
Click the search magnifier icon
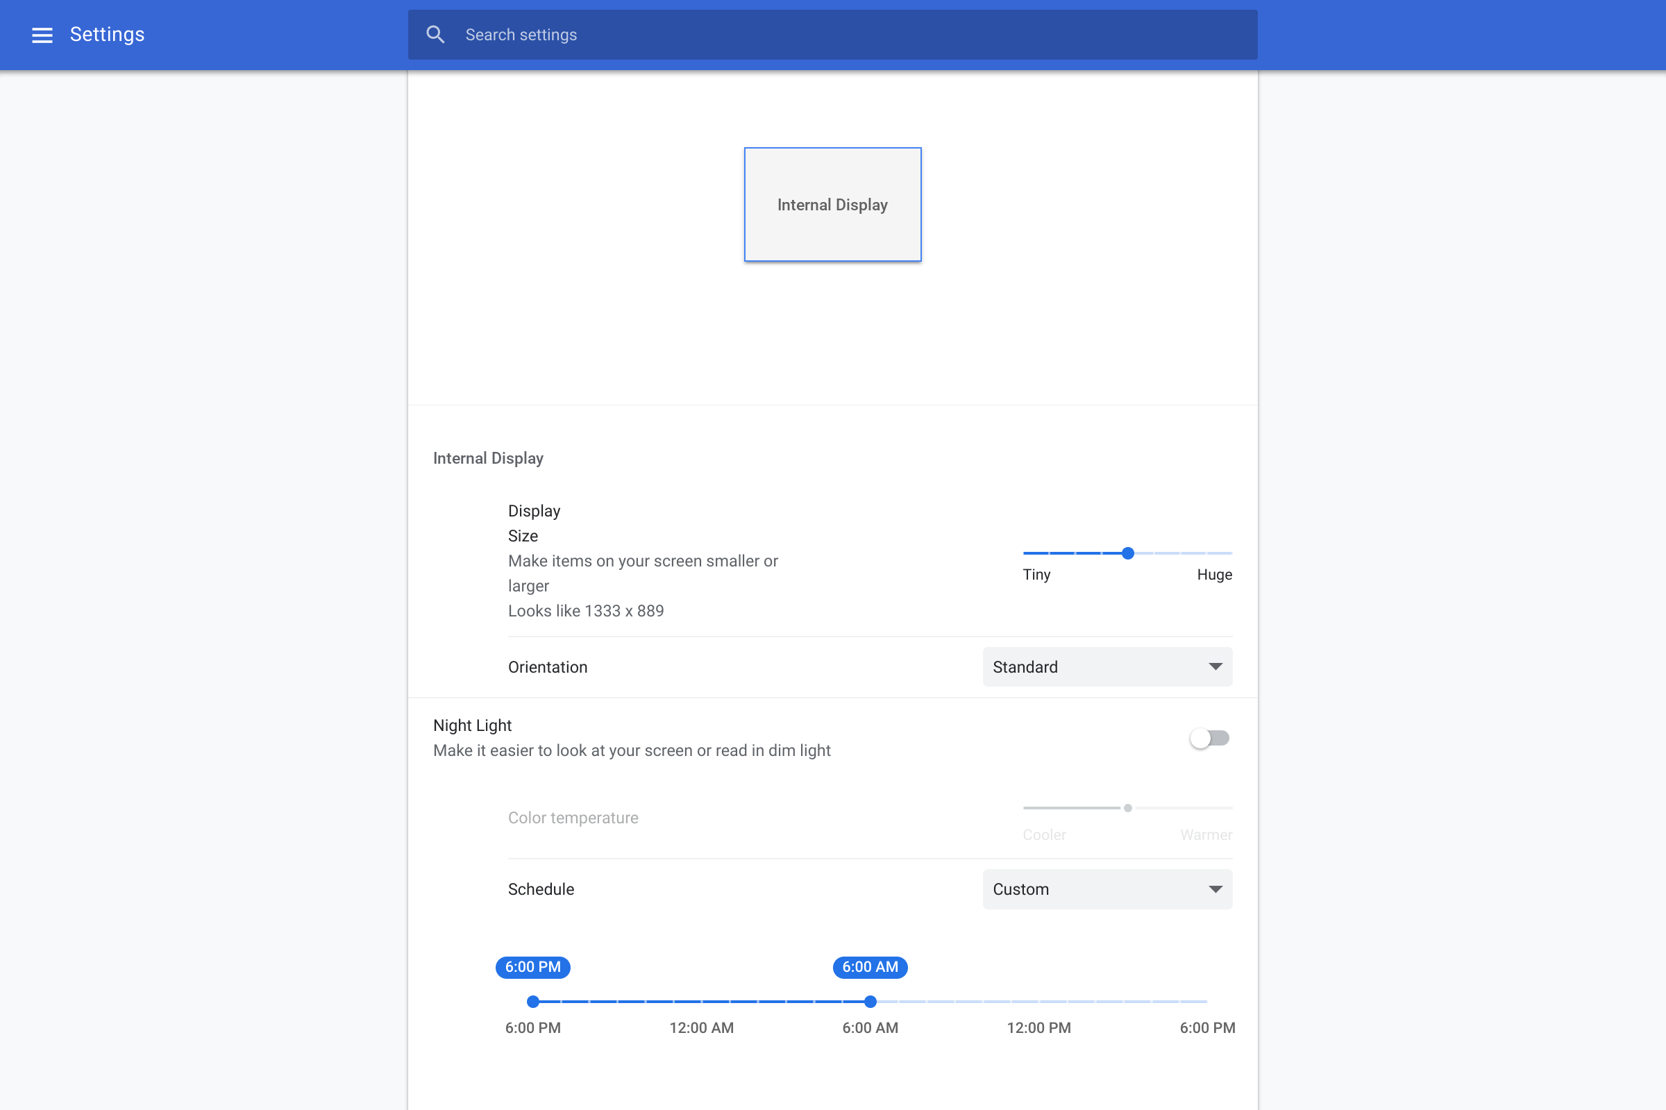435,35
